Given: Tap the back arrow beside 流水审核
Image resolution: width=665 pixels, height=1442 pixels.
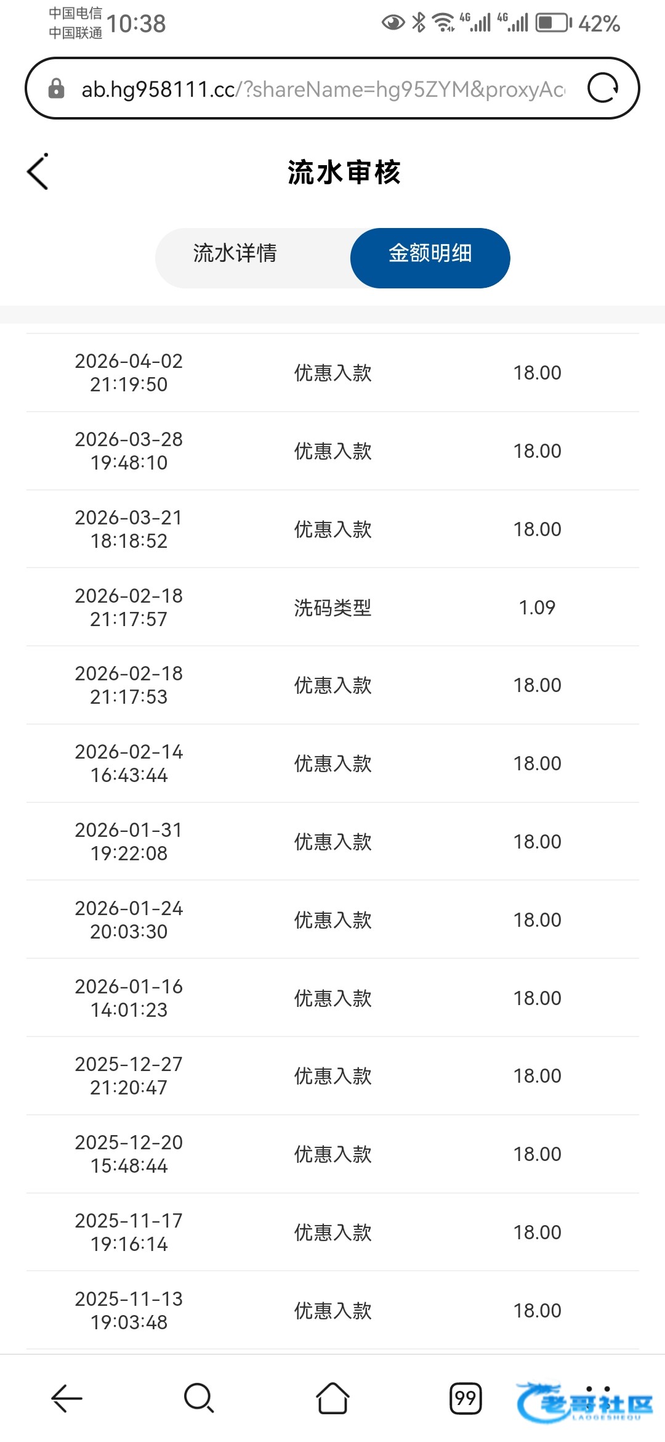Looking at the screenshot, I should (38, 172).
